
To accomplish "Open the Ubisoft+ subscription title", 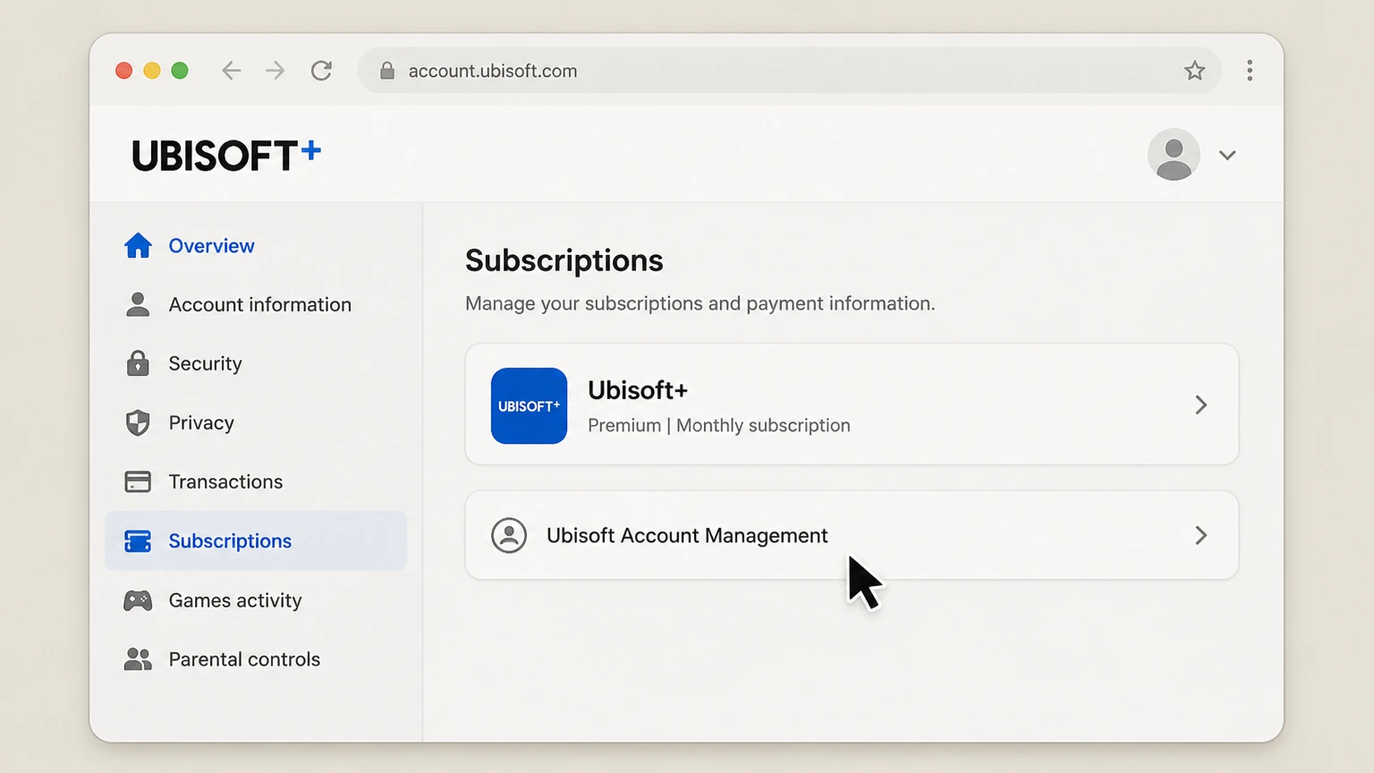I will coord(638,390).
